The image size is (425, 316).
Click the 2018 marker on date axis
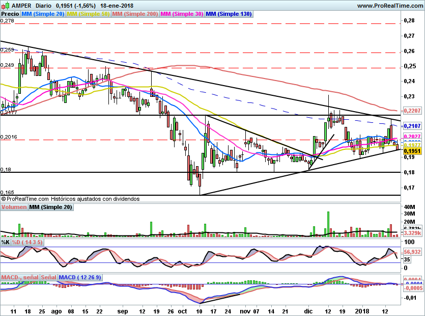(362, 310)
